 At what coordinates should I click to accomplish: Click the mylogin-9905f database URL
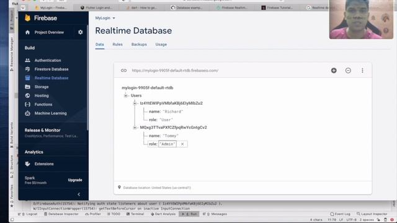(x=175, y=71)
